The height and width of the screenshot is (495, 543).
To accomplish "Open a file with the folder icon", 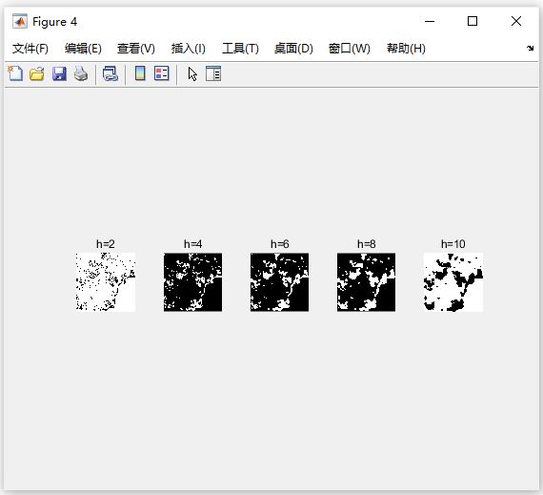I will pos(37,73).
